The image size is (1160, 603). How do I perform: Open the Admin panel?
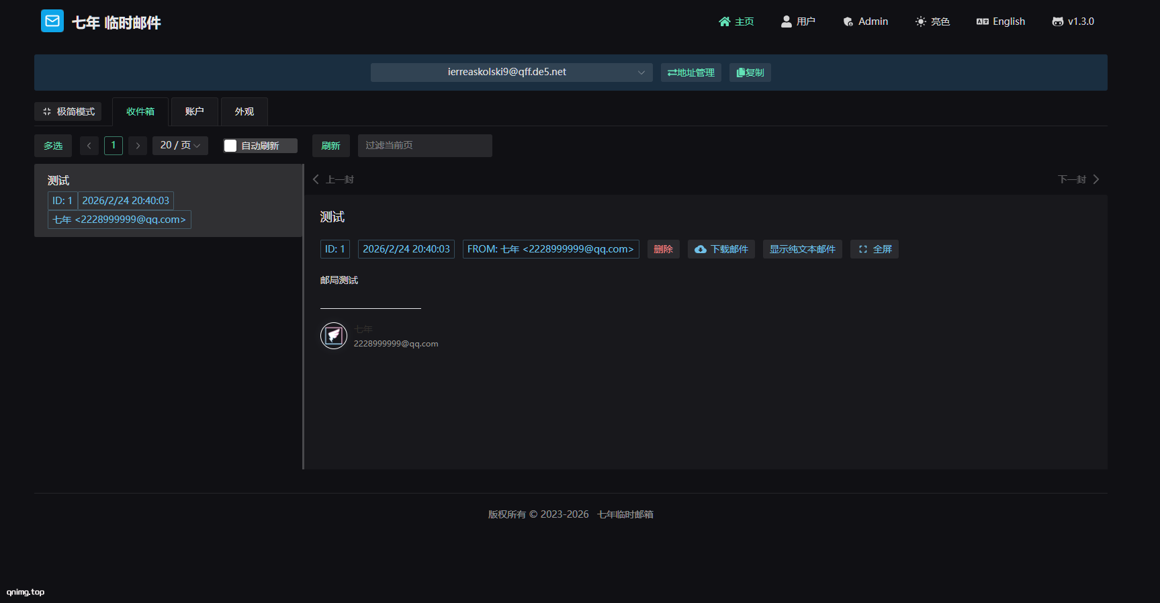pos(866,21)
